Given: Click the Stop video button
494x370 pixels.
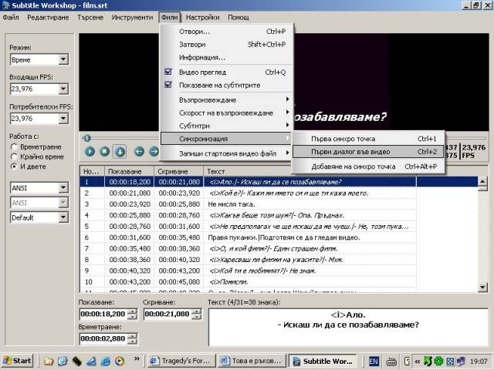Looking at the screenshot, I should click(x=105, y=152).
